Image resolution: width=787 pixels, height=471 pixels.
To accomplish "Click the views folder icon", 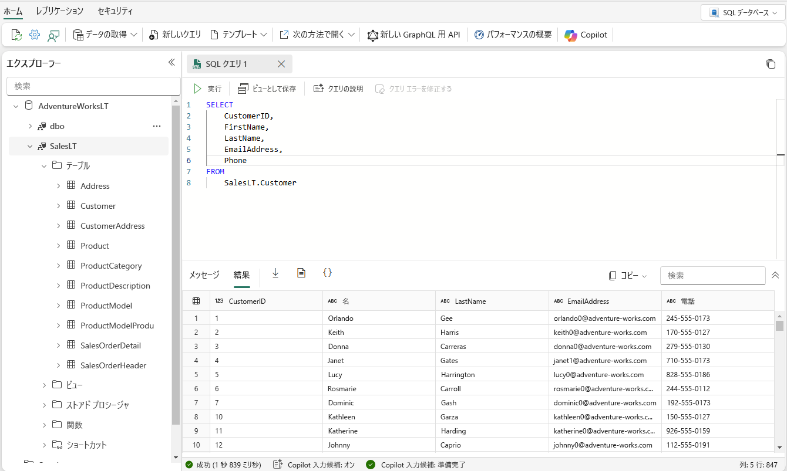I will [57, 385].
